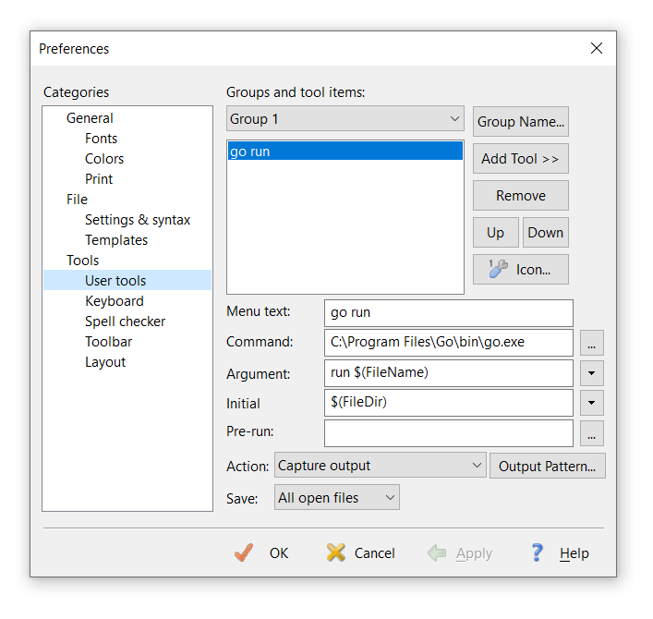Open Initial directory variable arrow menu

pos(591,403)
